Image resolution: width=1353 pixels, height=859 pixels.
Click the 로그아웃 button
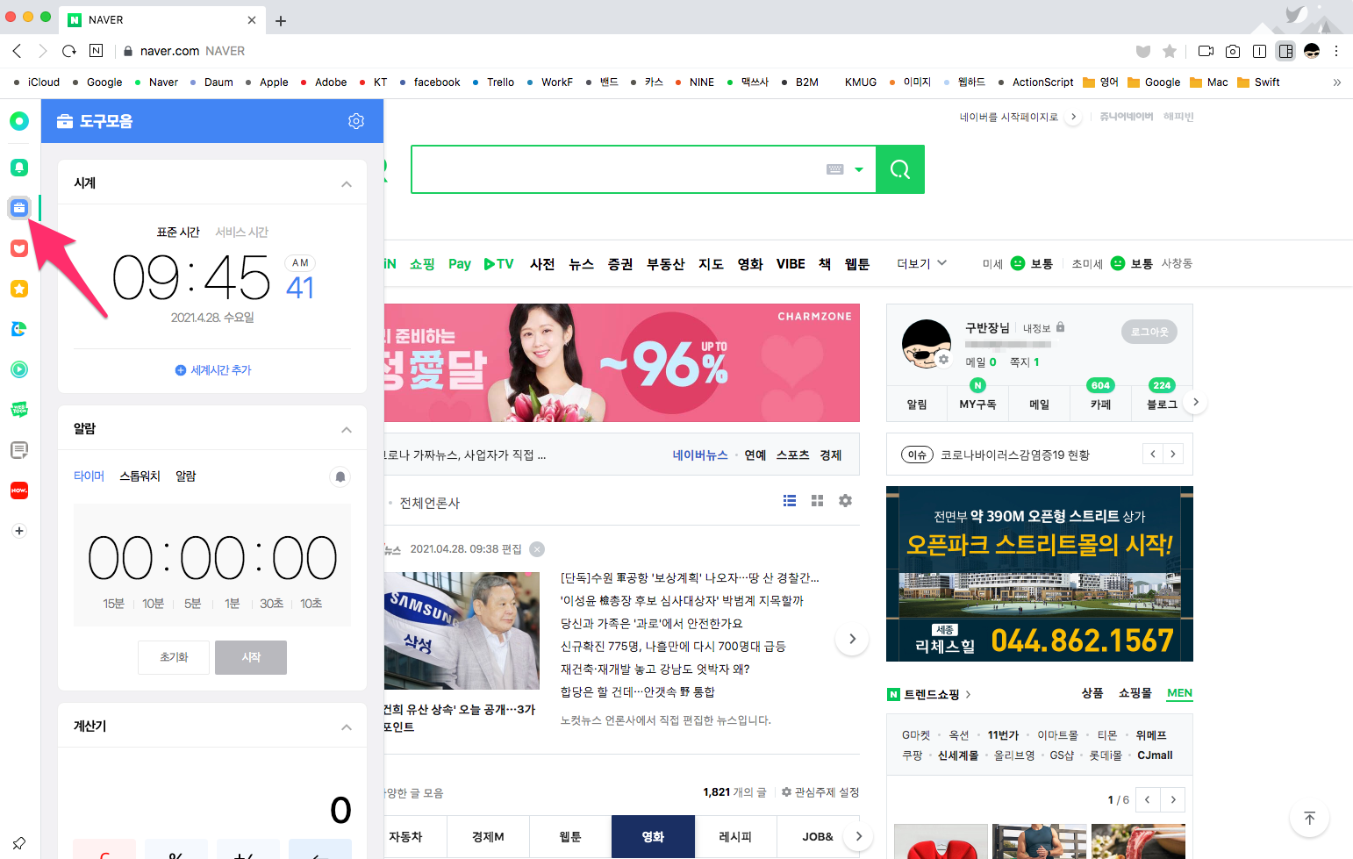1149,332
